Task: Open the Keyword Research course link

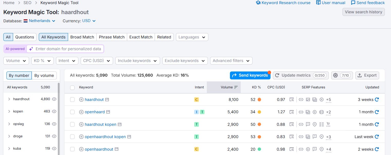Action: coord(283,3)
